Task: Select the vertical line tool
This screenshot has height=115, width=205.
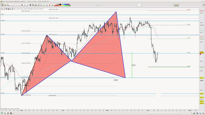Action: click(19, 5)
